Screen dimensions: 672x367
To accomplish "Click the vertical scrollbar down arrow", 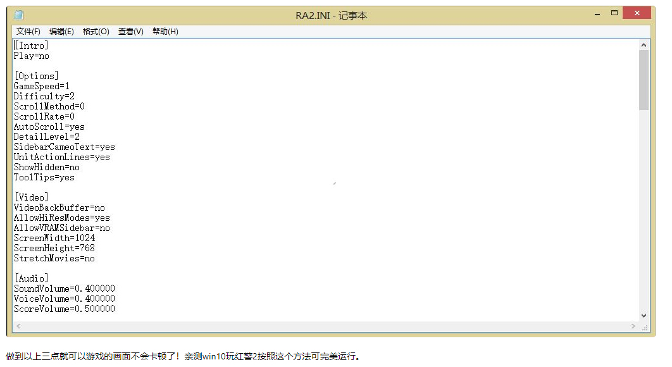I will click(645, 315).
